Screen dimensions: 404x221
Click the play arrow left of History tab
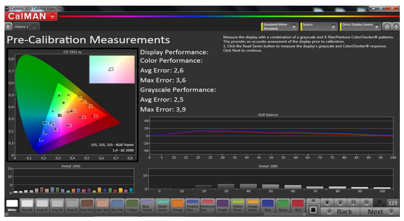(x=8, y=26)
